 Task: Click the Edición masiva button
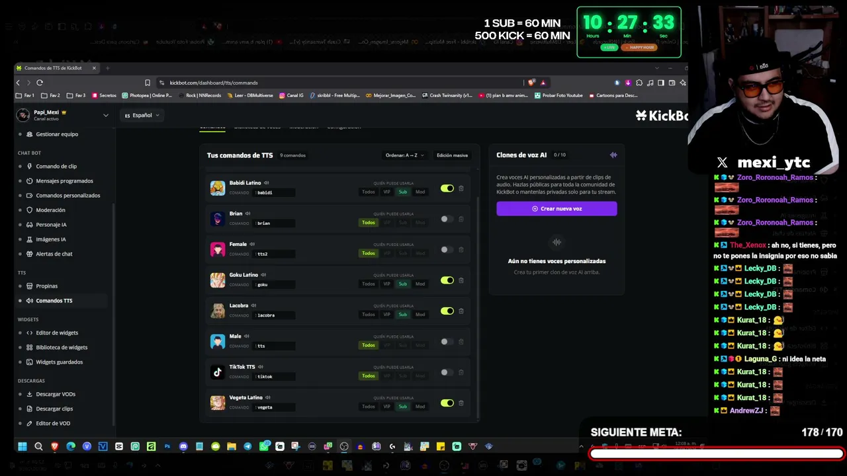(452, 155)
